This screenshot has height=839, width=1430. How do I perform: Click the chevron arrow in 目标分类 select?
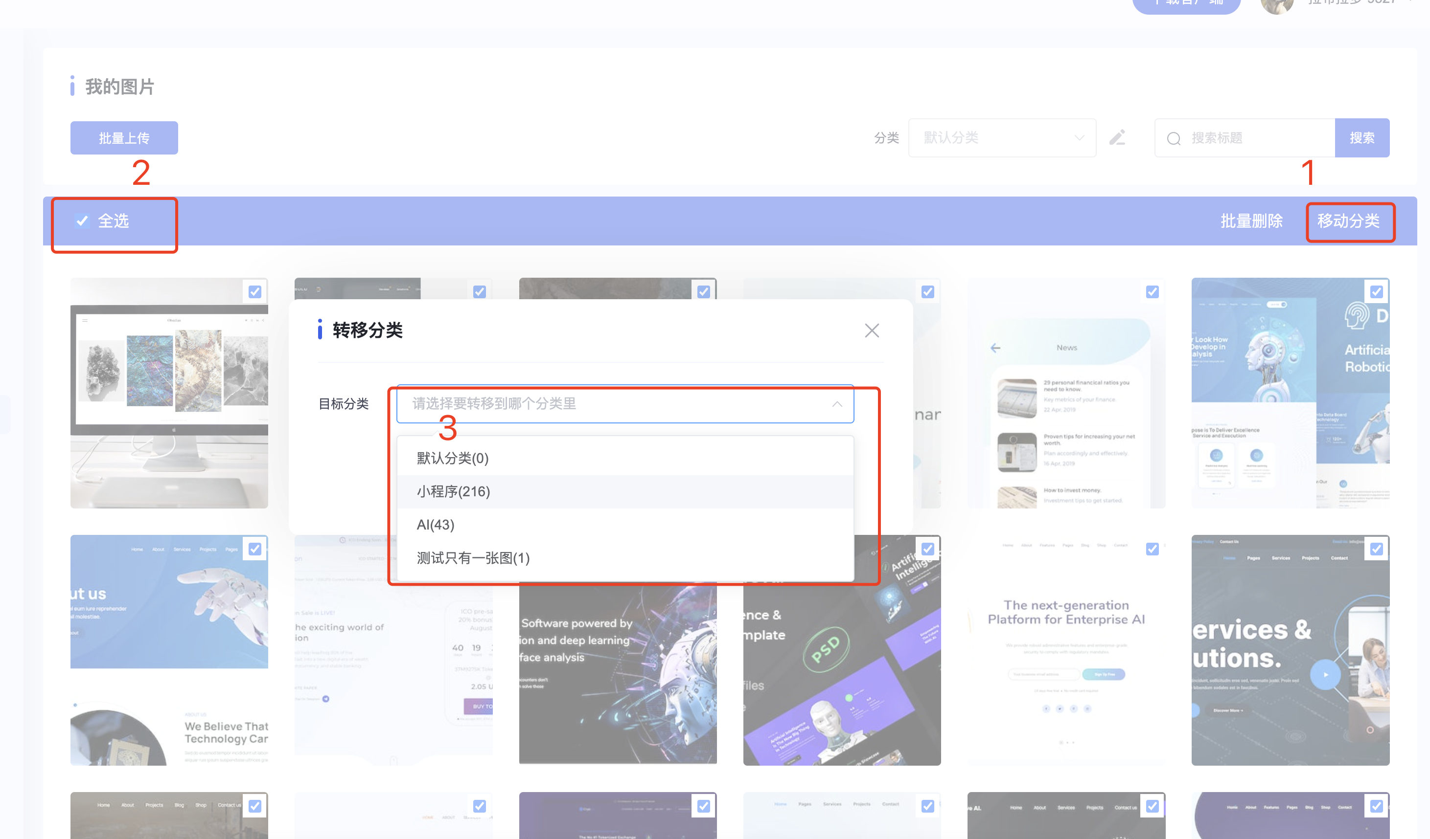pos(836,404)
